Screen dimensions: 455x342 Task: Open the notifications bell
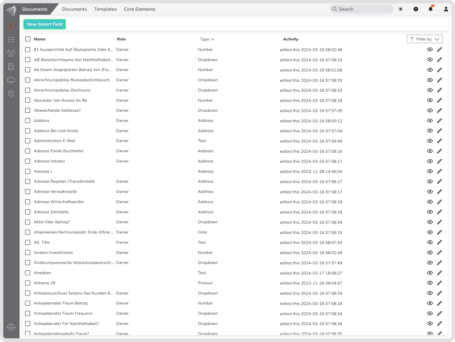[x=430, y=9]
